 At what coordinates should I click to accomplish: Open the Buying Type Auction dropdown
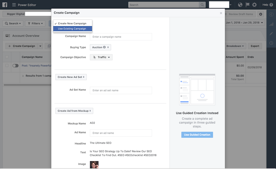100,47
